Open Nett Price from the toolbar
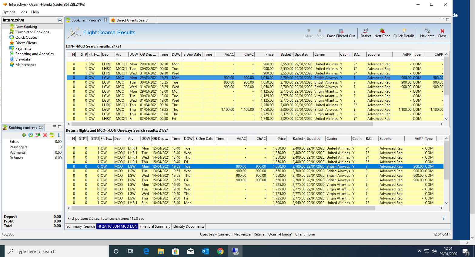Screen dimensions: 475x257 tap(382, 33)
